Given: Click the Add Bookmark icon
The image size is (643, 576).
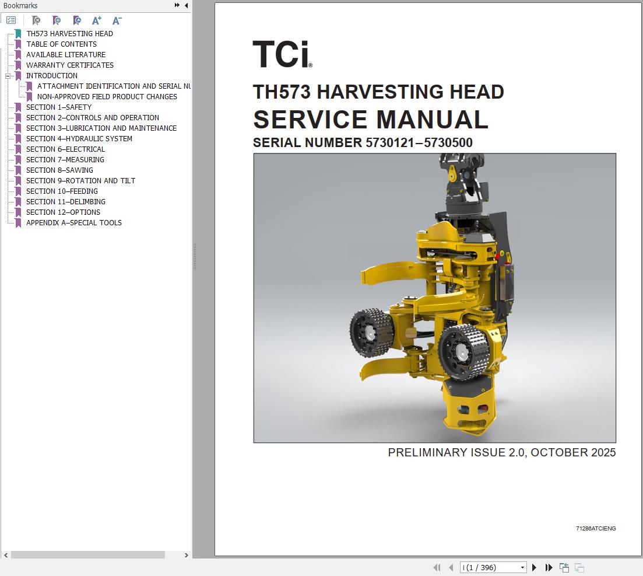Looking at the screenshot, I should click(56, 20).
